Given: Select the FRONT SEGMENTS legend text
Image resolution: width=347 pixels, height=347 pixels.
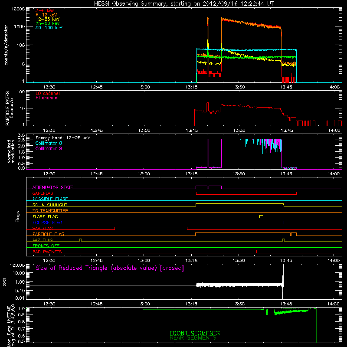Looking at the screenshot, I should click(194, 333).
